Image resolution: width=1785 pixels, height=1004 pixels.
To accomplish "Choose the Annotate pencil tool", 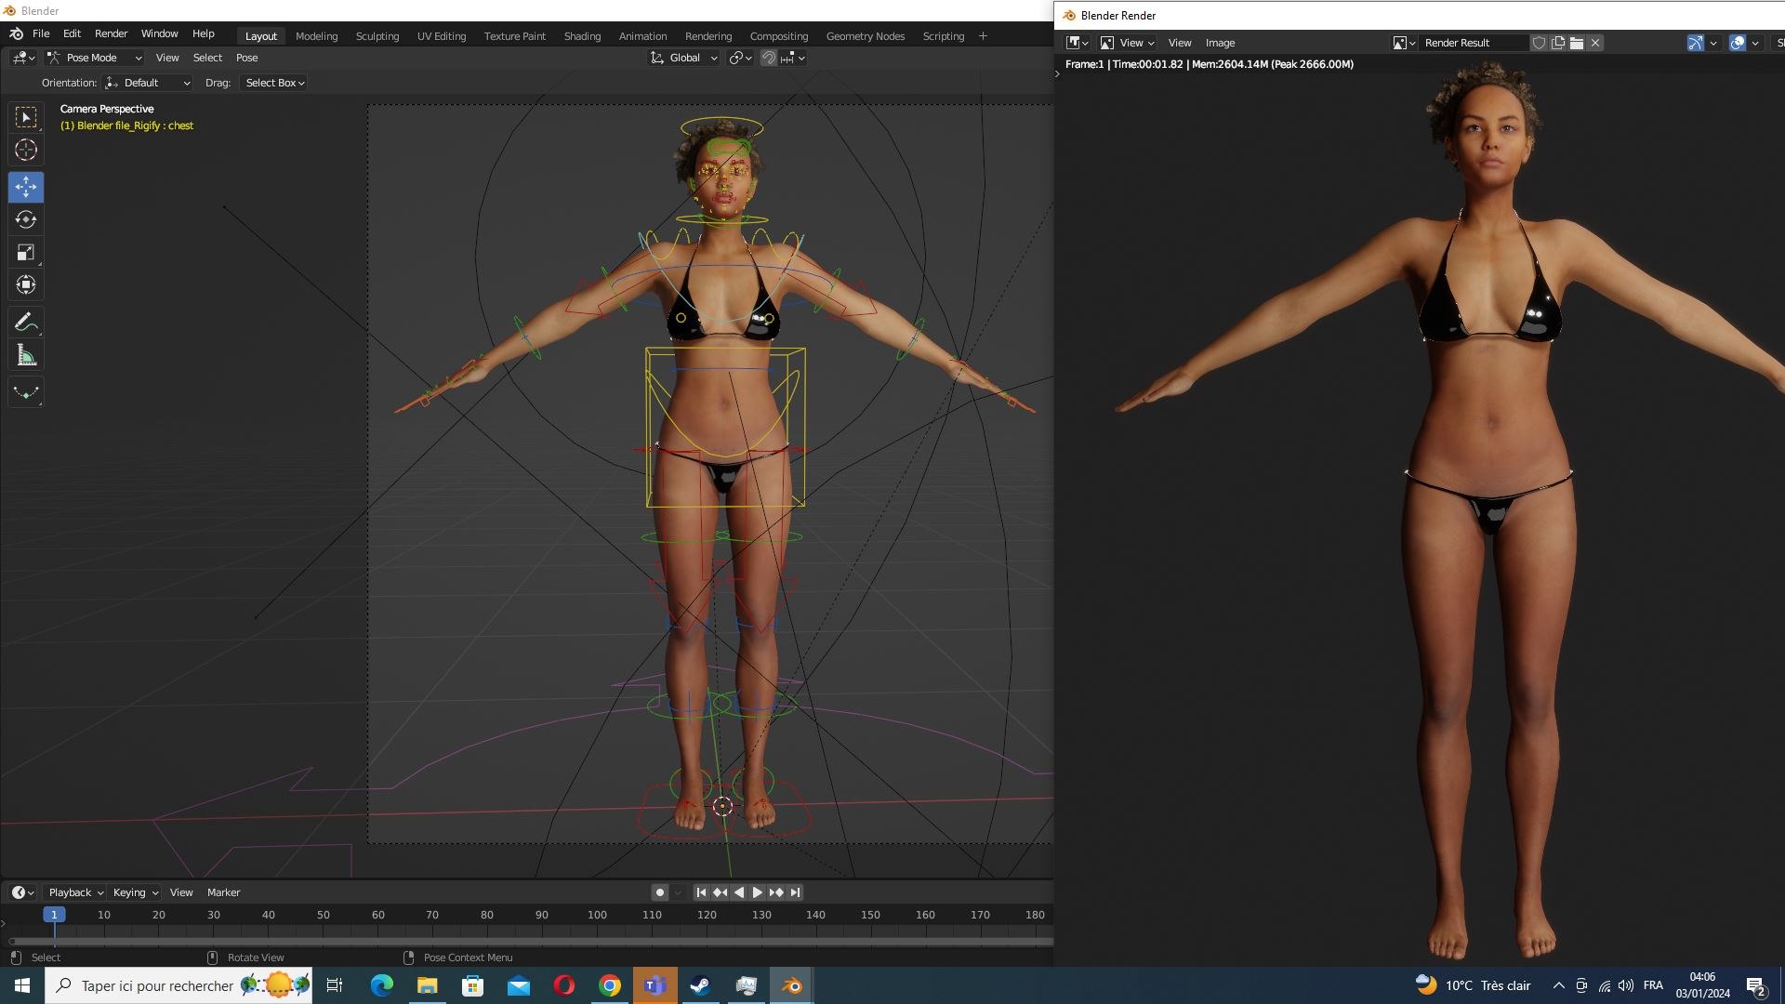I will pyautogui.click(x=26, y=323).
